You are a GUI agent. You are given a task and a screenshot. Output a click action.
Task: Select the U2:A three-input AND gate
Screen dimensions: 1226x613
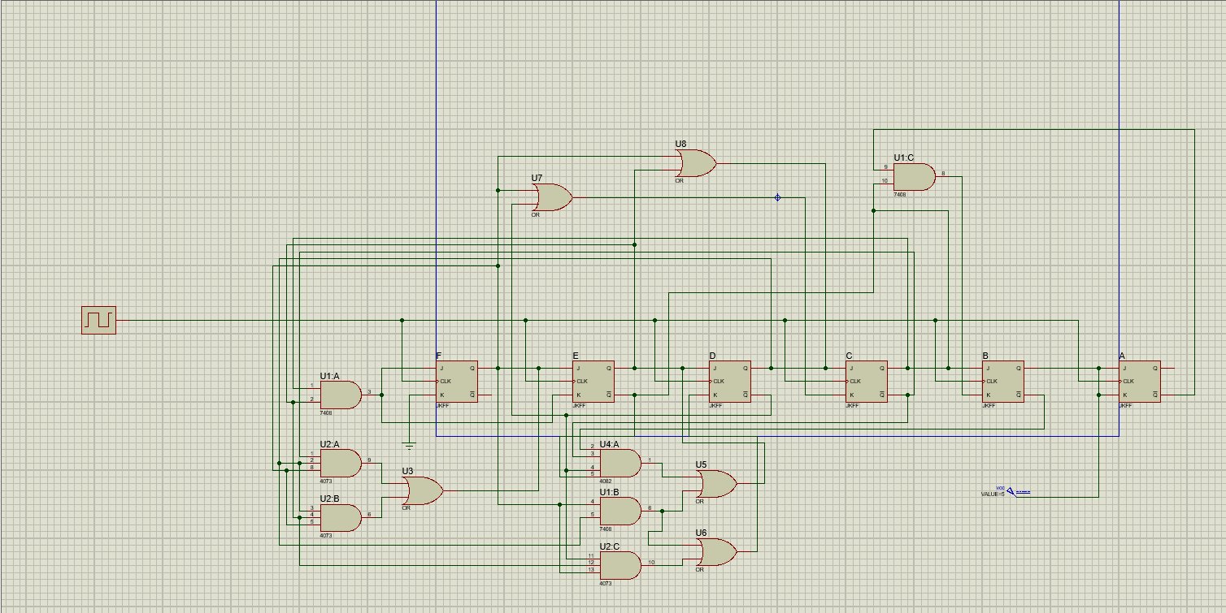(x=341, y=463)
